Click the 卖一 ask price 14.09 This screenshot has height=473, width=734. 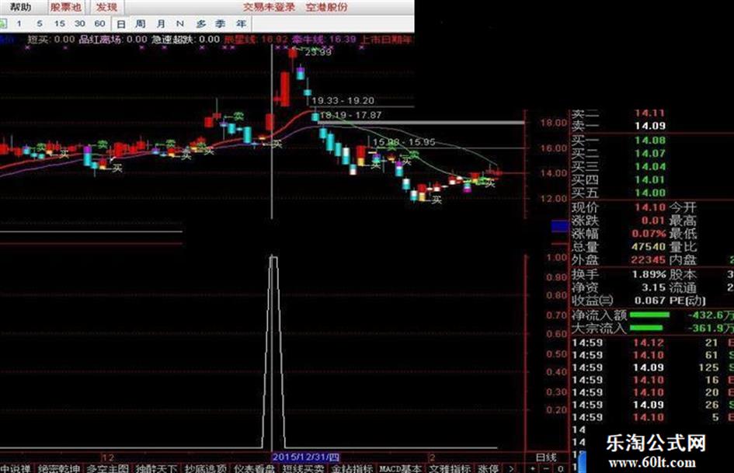650,126
